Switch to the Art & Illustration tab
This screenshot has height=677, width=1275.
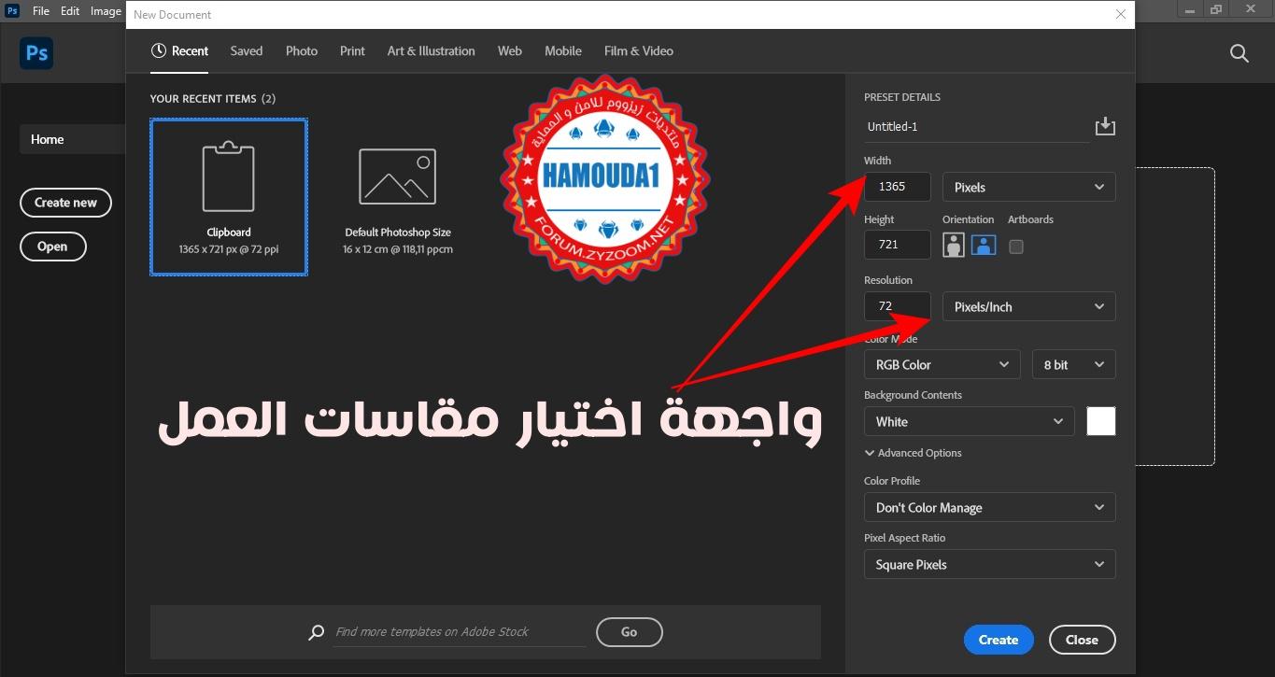pos(432,50)
